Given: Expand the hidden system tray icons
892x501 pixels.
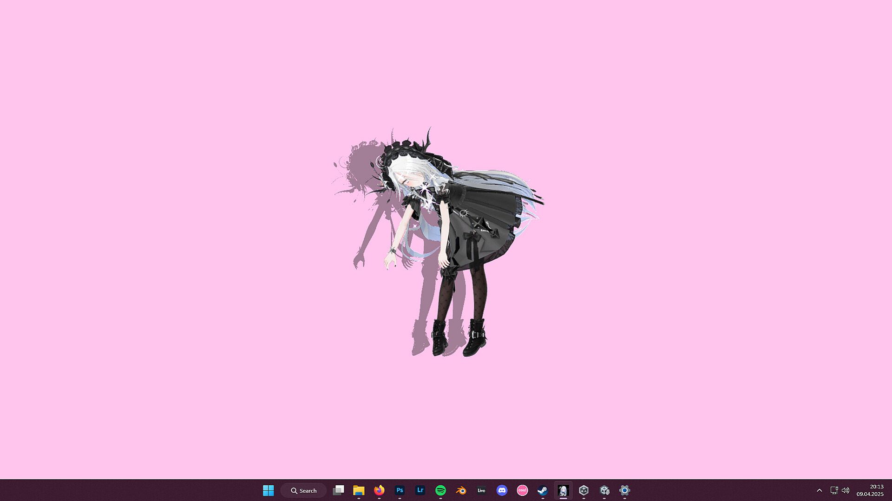Looking at the screenshot, I should coord(820,490).
